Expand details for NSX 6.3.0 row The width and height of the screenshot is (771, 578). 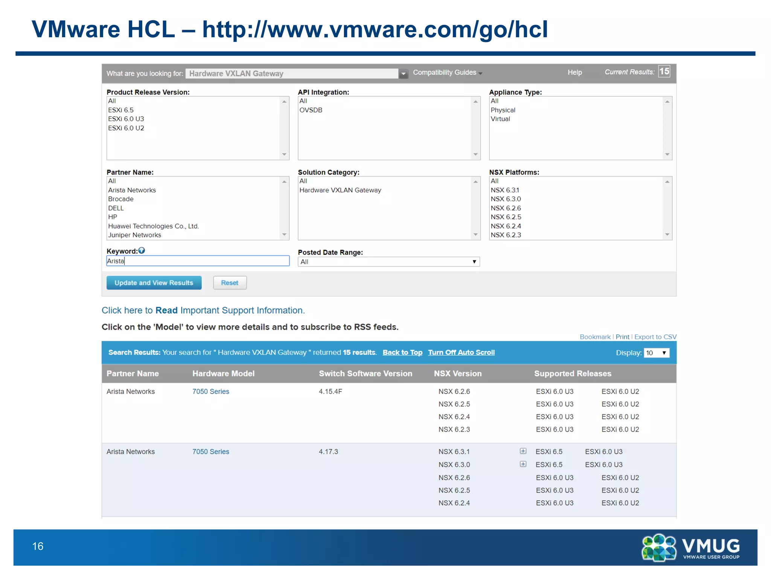pyautogui.click(x=523, y=464)
